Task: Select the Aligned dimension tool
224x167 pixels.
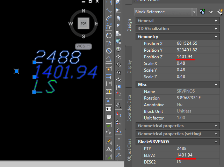Action: point(109,10)
